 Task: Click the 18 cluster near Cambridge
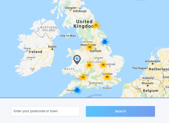103,65
